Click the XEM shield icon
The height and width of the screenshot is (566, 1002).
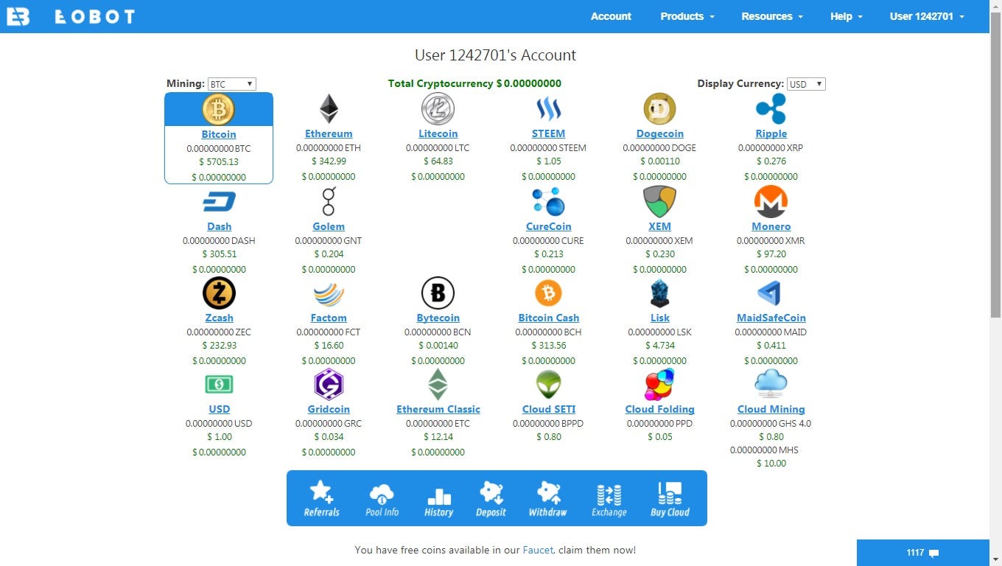659,201
